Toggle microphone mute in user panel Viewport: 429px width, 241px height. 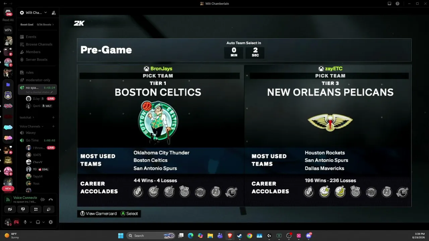click(x=25, y=222)
